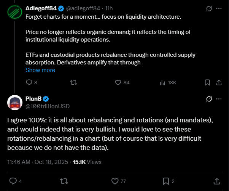Open the PlanB profile avatar
This screenshot has width=229, height=191.
coord(15,103)
